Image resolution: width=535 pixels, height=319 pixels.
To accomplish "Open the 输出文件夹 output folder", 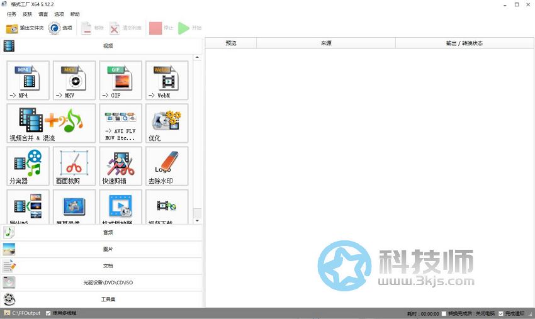I will [x=25, y=28].
